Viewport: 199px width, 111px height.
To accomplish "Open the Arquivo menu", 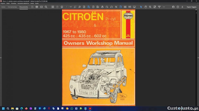I will 3,3.
